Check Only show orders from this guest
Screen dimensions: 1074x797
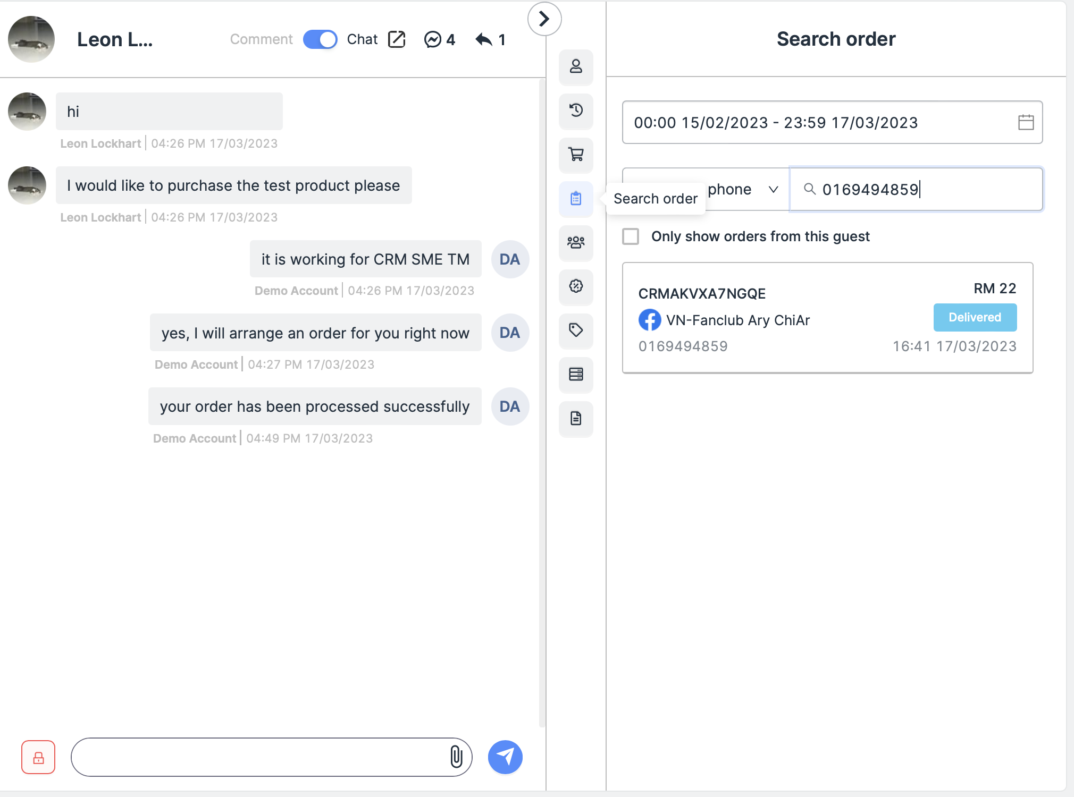631,236
